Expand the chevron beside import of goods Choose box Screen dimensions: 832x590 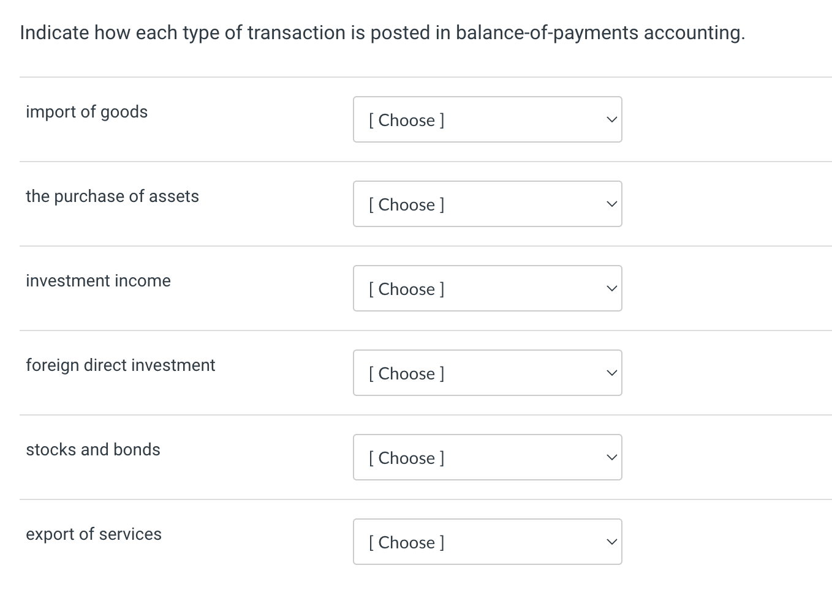[x=611, y=119]
